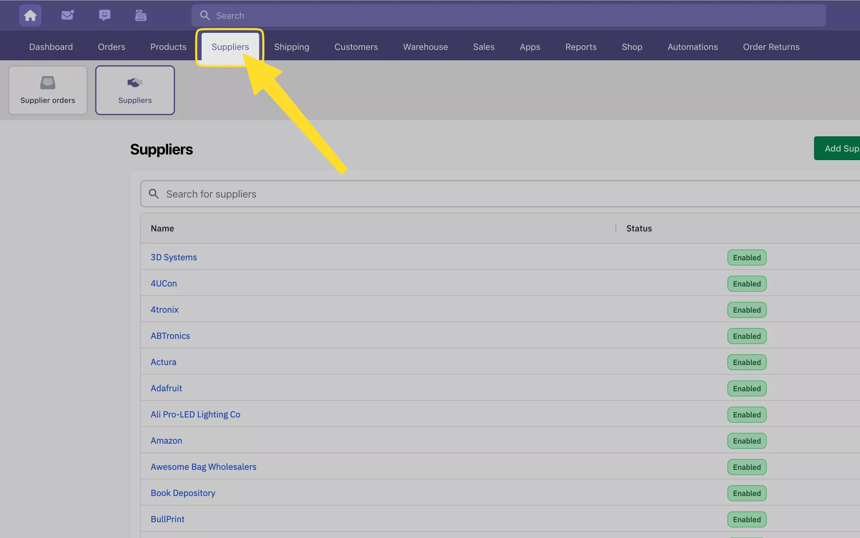Click Enabled badge for Awesome Bag Wholesalers
This screenshot has width=860, height=538.
click(747, 467)
